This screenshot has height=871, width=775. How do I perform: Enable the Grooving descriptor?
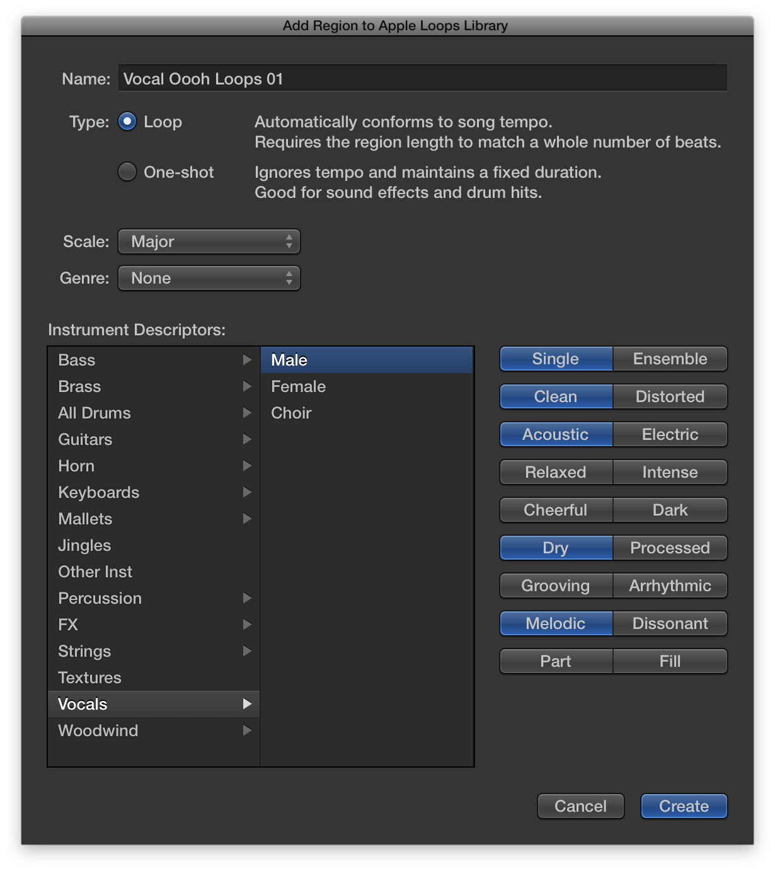(556, 585)
